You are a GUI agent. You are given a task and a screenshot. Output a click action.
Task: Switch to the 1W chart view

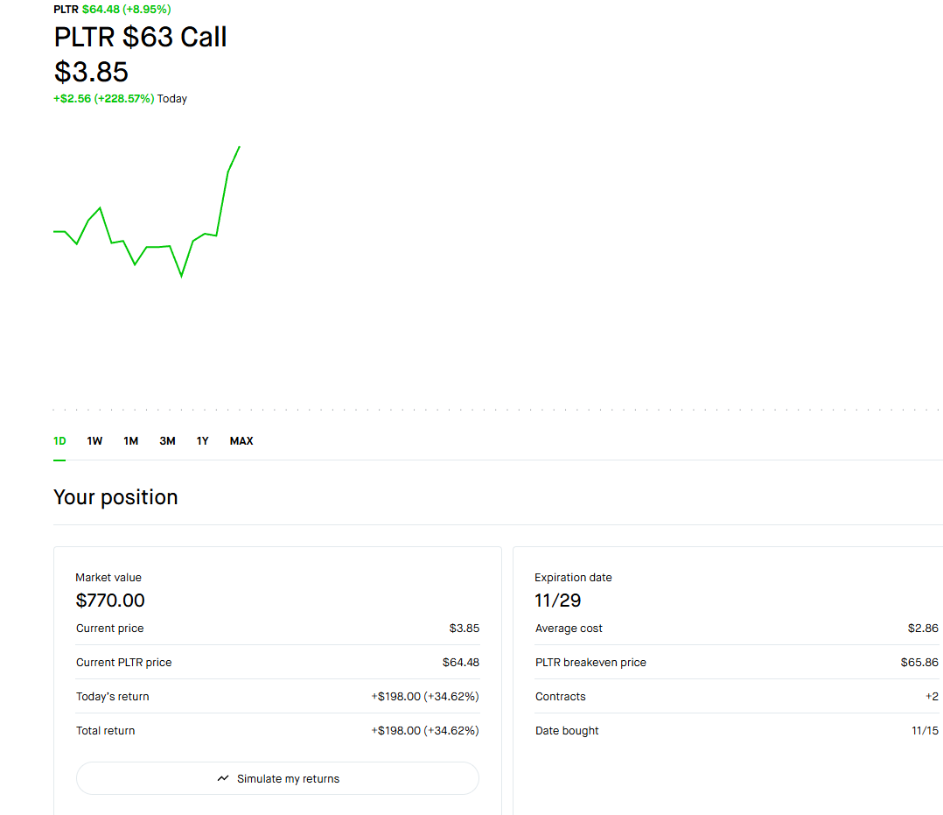94,440
